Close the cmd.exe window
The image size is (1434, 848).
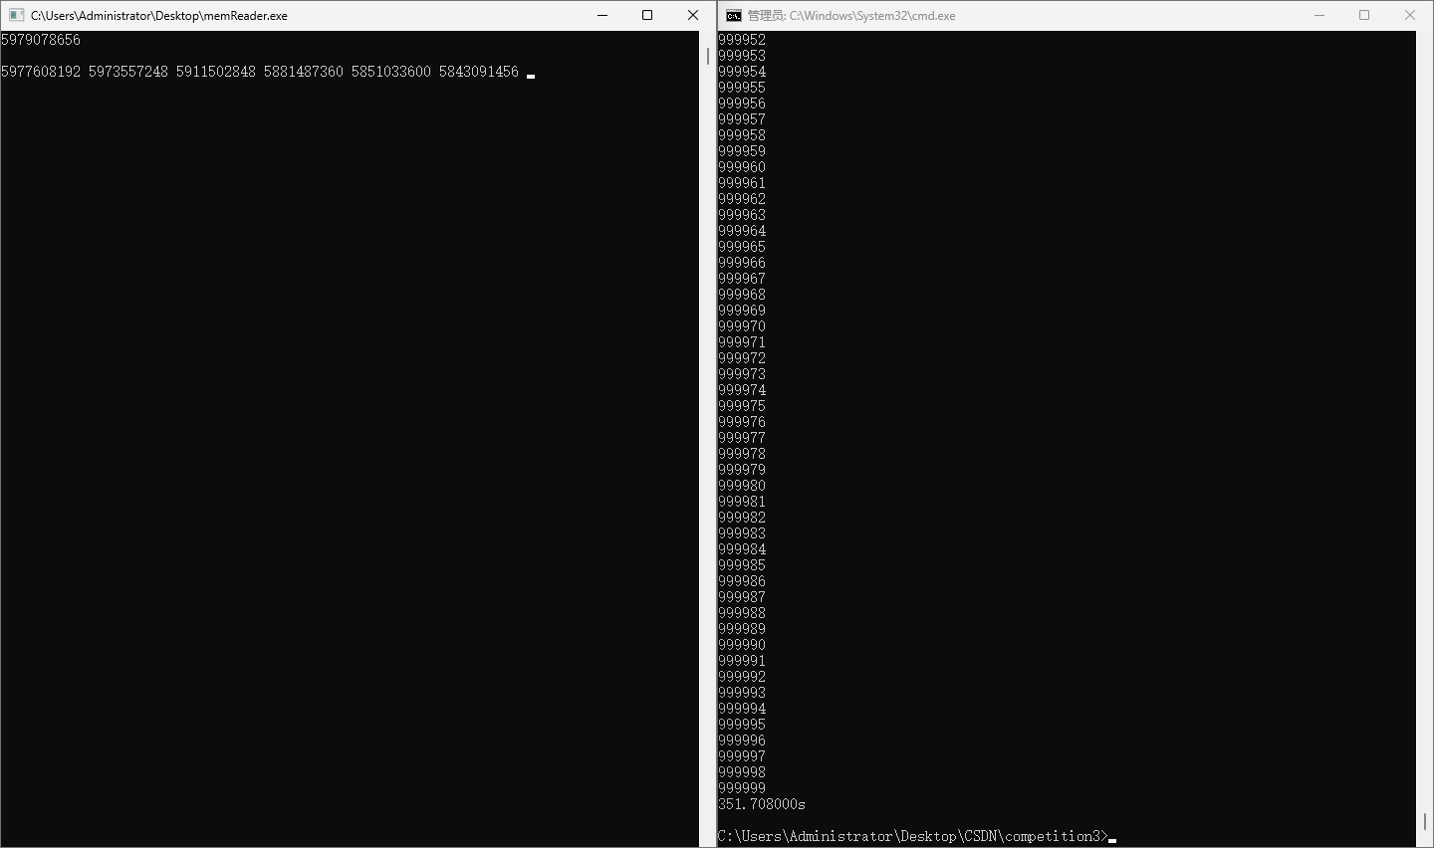(x=1410, y=15)
